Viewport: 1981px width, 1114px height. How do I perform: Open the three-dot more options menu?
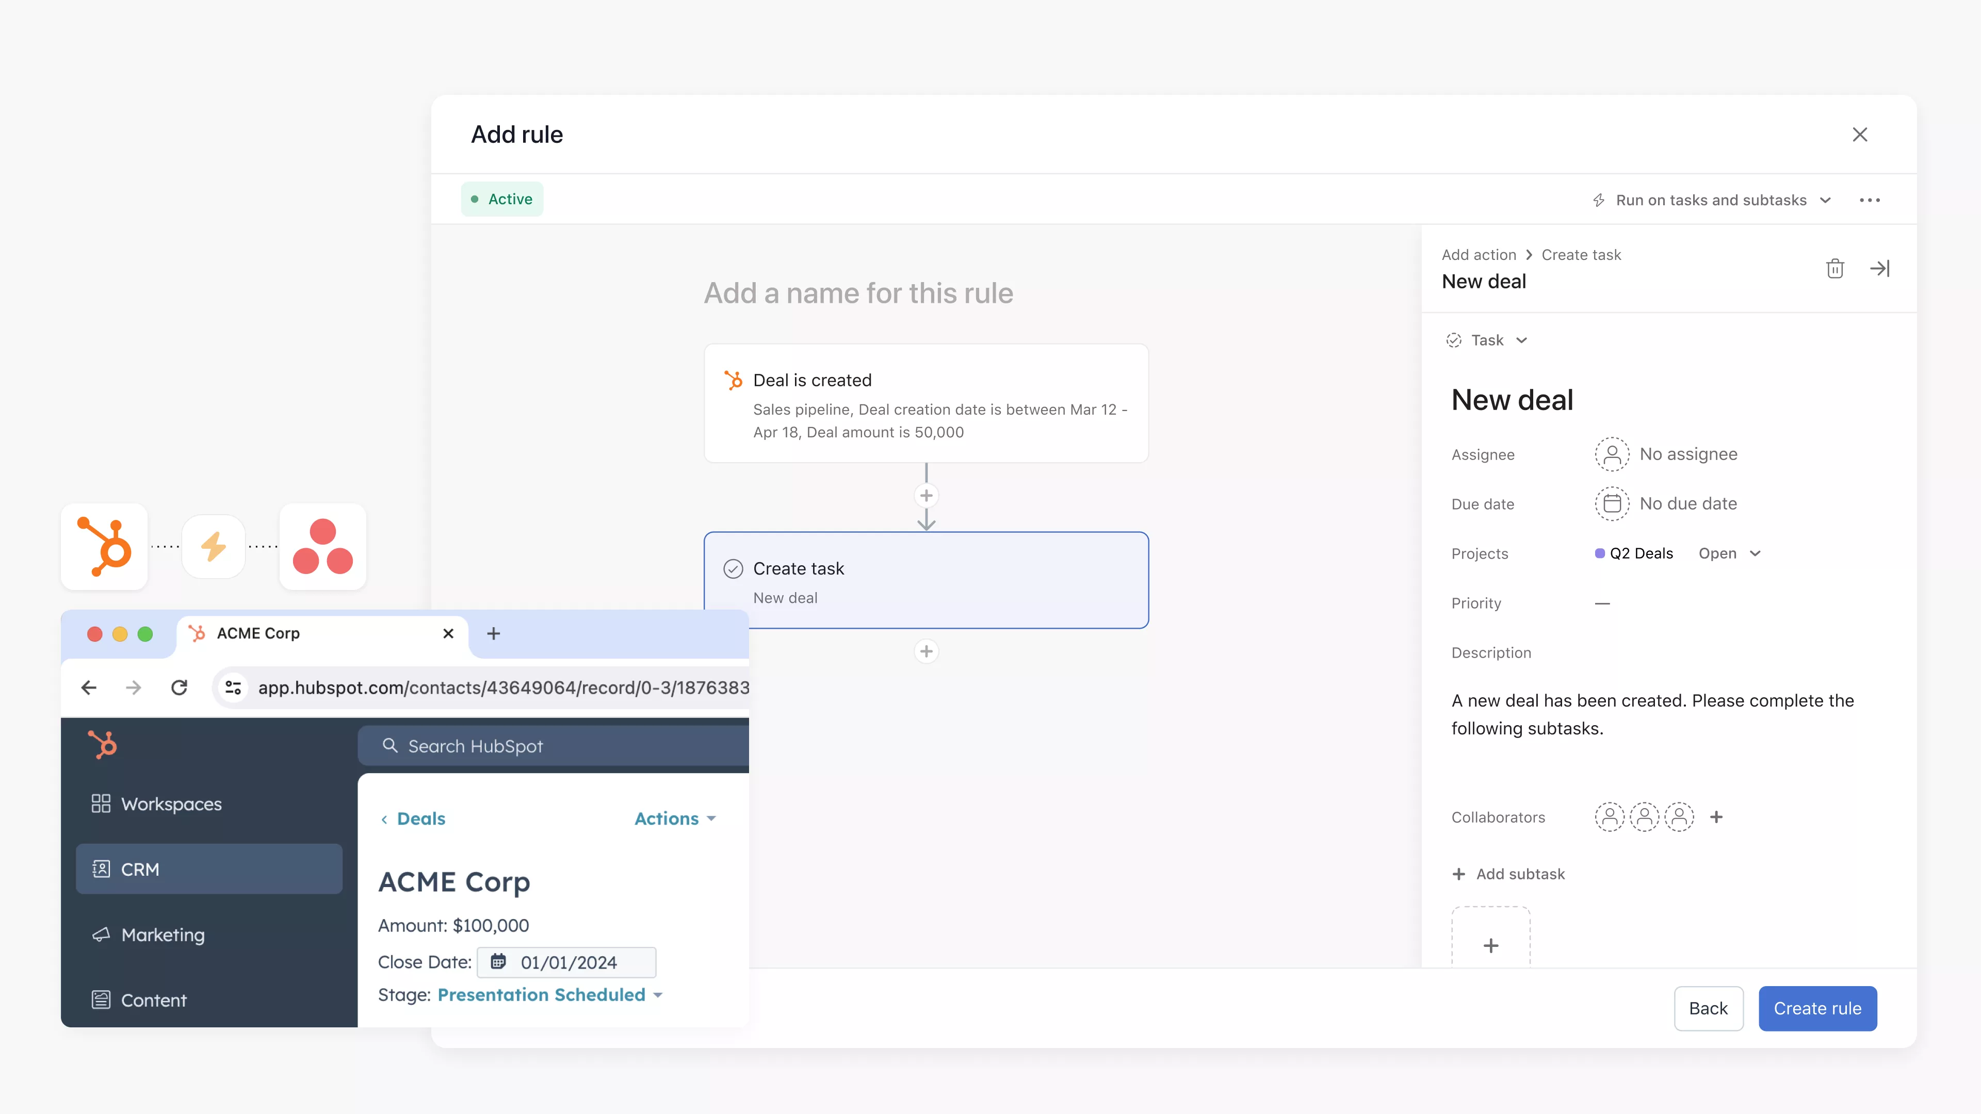(1870, 200)
